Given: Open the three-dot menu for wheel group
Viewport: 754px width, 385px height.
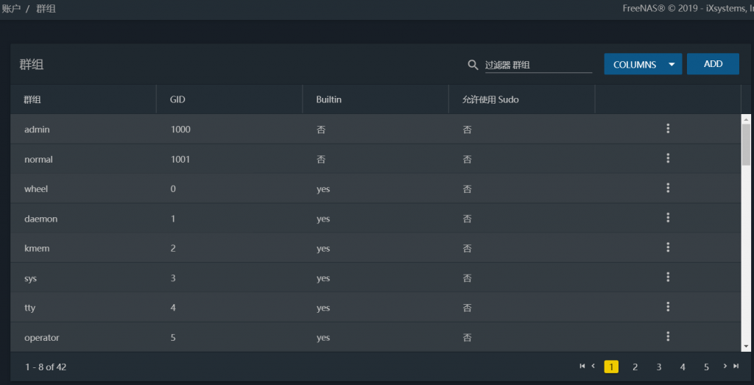Looking at the screenshot, I should pos(668,188).
